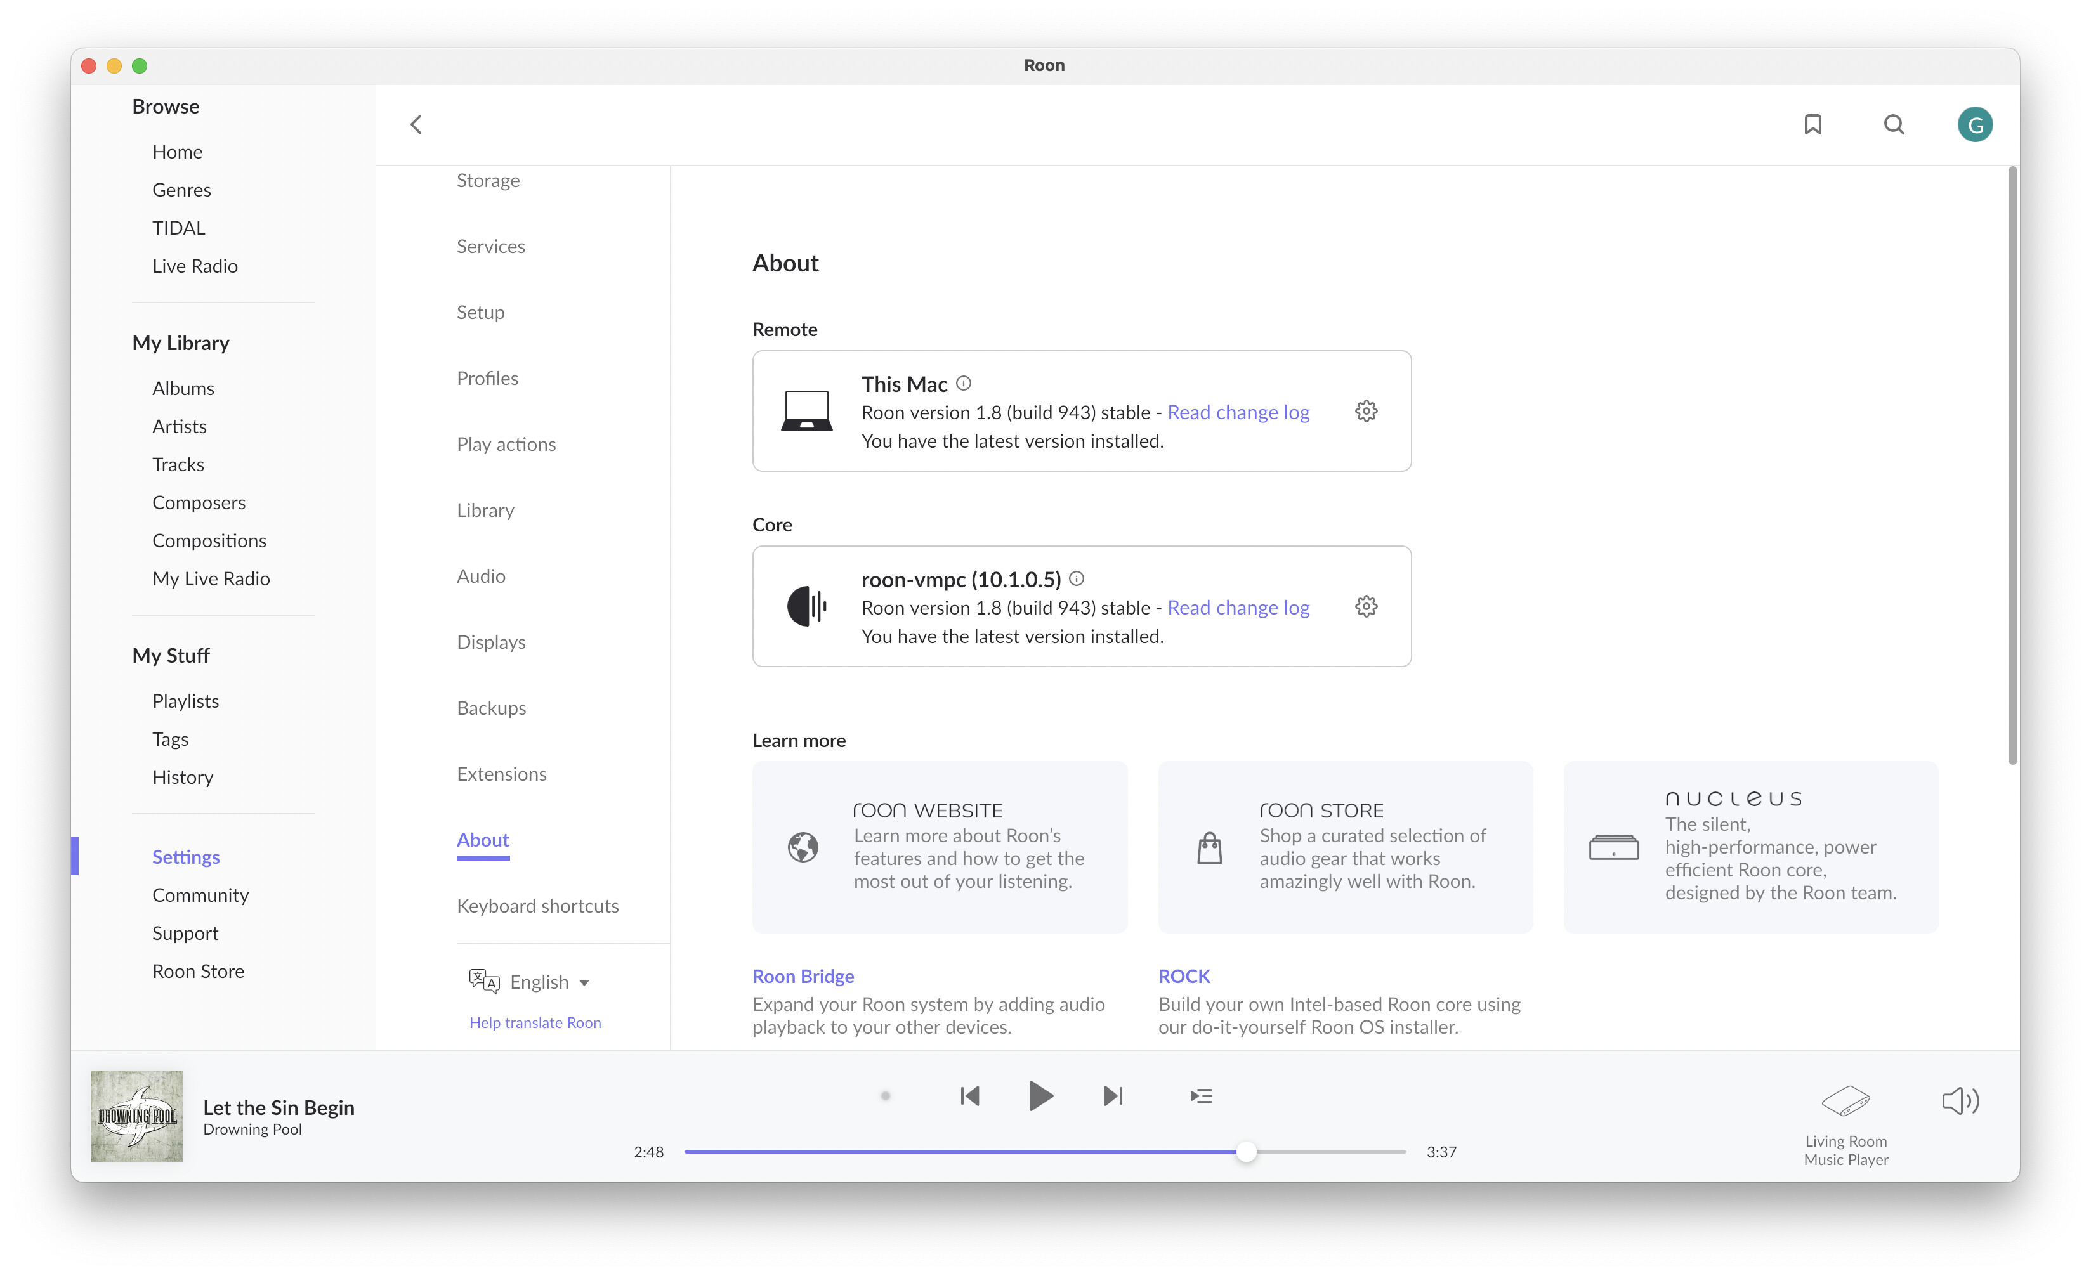Open the Displays settings tab
The width and height of the screenshot is (2091, 1276).
click(x=490, y=642)
